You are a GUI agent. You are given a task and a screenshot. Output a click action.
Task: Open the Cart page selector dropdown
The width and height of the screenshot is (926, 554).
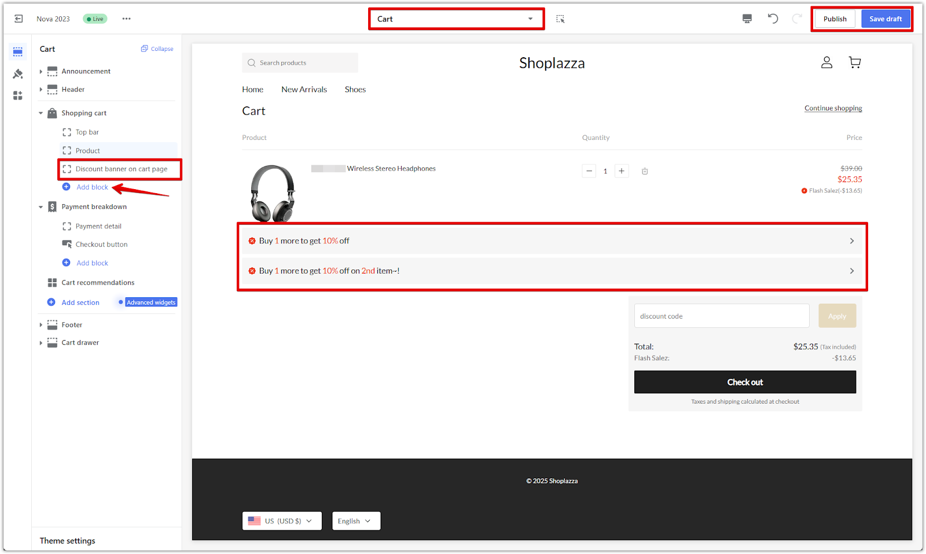coord(456,19)
